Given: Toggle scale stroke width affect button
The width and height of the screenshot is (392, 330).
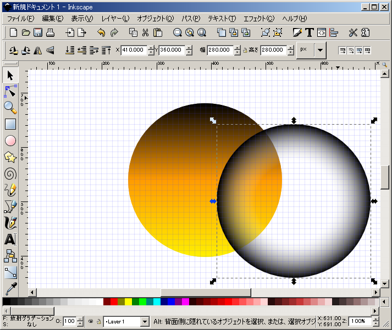Looking at the screenshot, I should point(343,51).
